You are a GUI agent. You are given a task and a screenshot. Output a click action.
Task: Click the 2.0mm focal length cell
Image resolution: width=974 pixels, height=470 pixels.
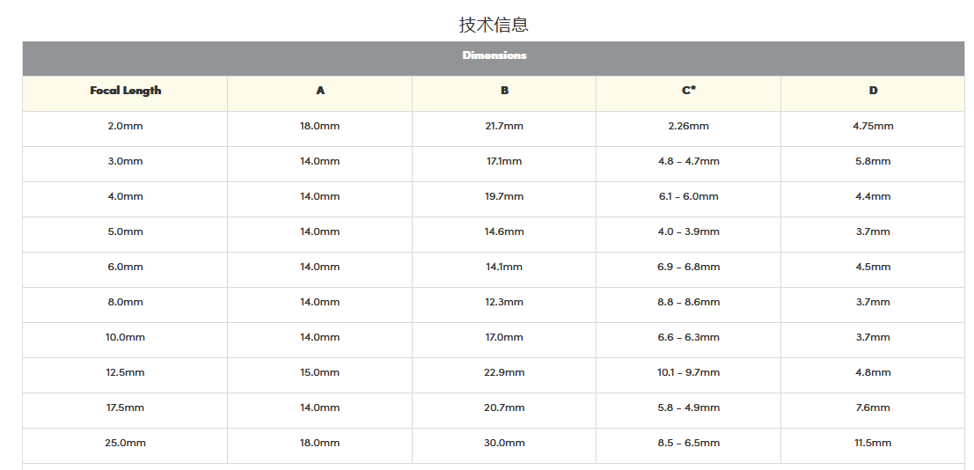coord(125,126)
